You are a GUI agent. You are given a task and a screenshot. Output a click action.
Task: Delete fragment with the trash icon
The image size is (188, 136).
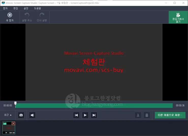pos(147,115)
